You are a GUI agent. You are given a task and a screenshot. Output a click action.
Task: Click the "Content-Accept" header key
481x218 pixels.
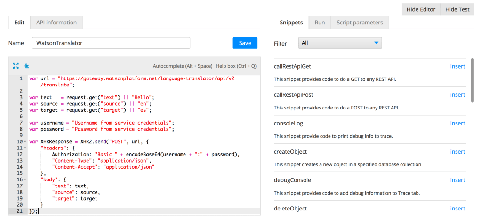point(75,167)
